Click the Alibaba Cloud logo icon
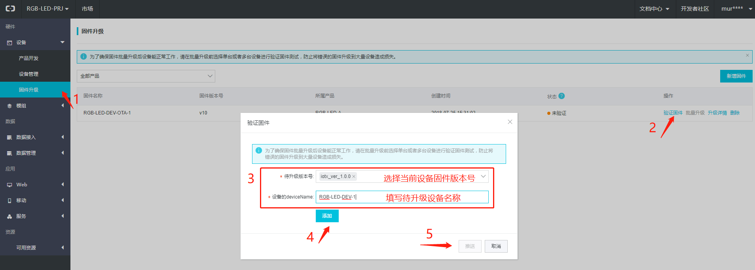This screenshot has height=270, width=755. [10, 9]
